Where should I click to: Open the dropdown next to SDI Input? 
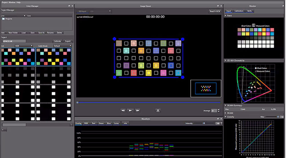[x=100, y=11]
